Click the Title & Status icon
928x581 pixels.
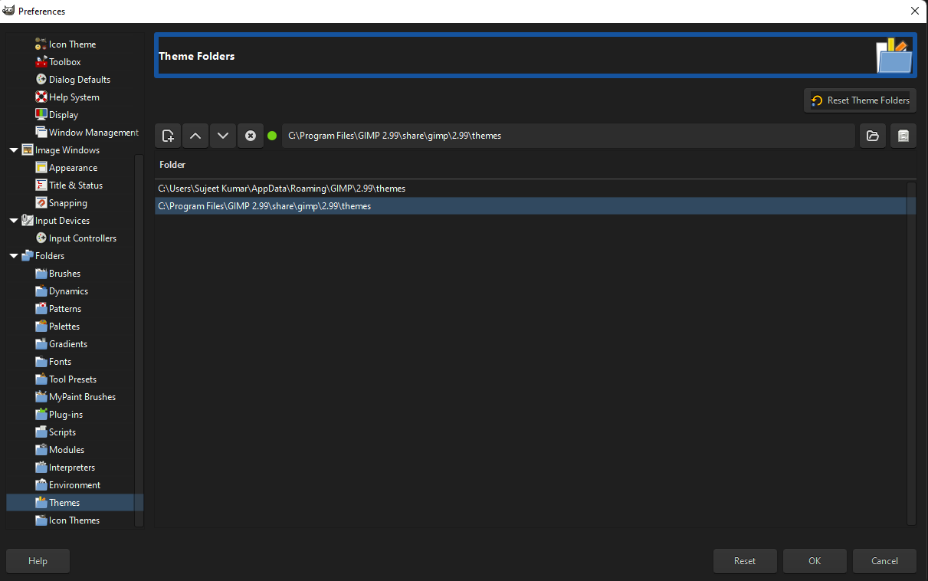[x=41, y=185]
